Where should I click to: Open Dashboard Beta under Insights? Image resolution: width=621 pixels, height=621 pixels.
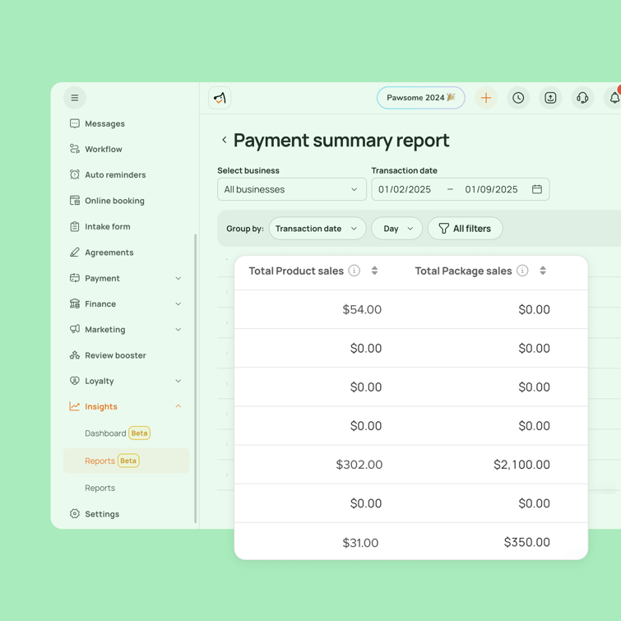pyautogui.click(x=118, y=433)
